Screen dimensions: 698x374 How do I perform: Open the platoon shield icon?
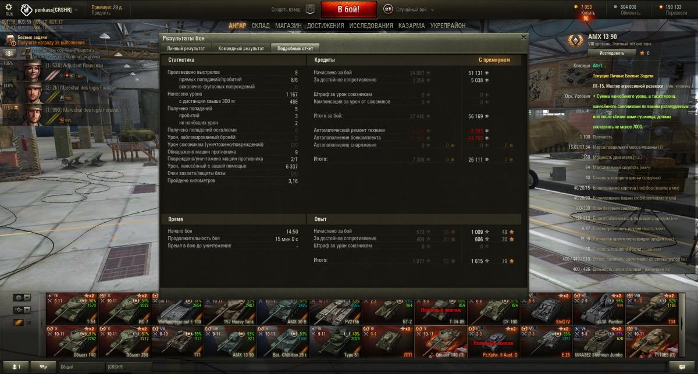310,9
